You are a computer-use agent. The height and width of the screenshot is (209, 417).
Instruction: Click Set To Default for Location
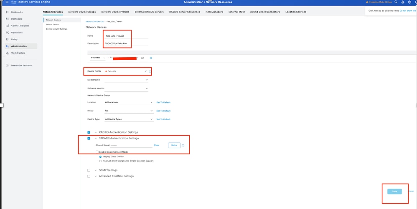pyautogui.click(x=163, y=102)
